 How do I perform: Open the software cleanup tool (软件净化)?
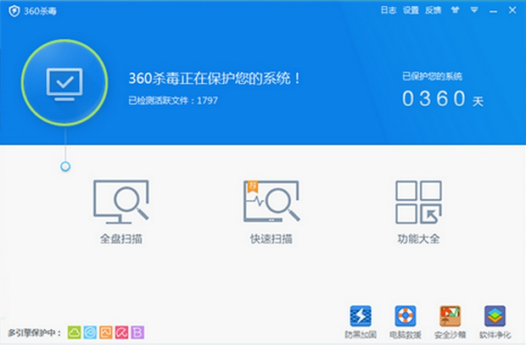coord(495,322)
